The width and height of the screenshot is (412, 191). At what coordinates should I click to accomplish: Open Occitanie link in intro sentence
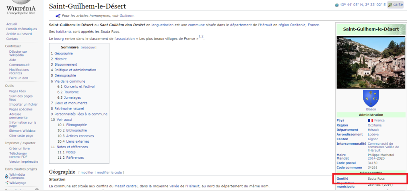pos(298,25)
